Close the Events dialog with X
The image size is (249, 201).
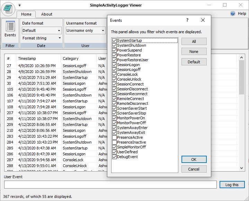click(203, 20)
